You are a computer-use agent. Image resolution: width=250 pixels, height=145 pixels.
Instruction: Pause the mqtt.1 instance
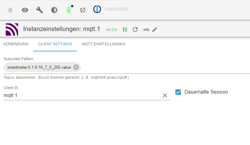click(125, 29)
